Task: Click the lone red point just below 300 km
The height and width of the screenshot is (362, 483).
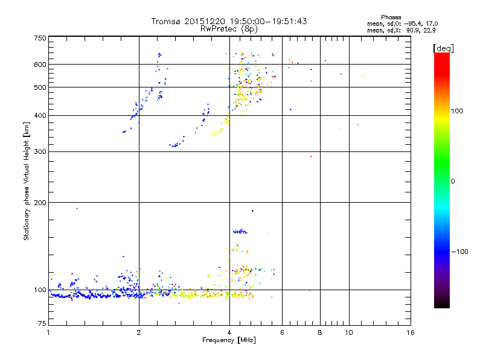Action: pyautogui.click(x=311, y=156)
